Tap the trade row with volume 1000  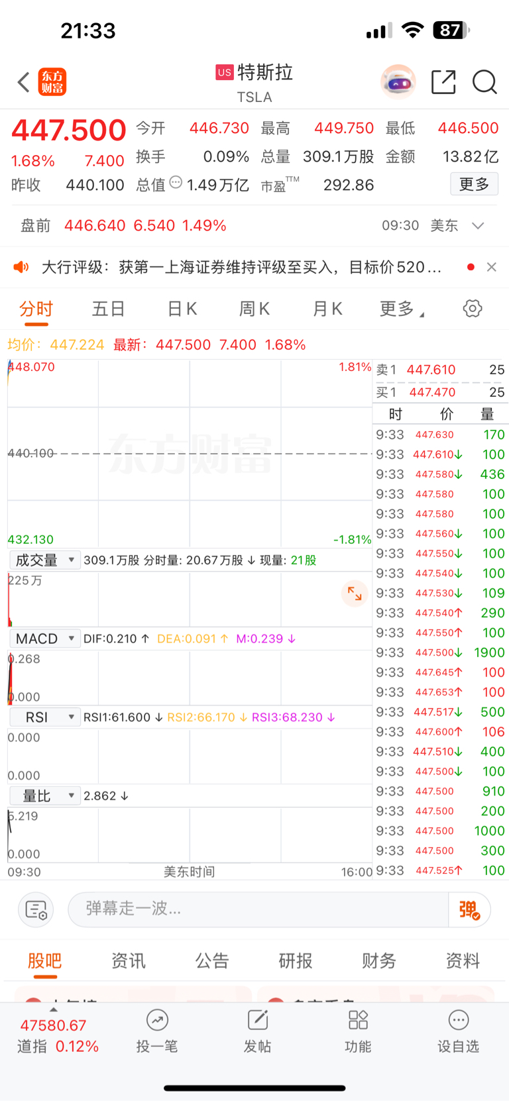[x=441, y=831]
